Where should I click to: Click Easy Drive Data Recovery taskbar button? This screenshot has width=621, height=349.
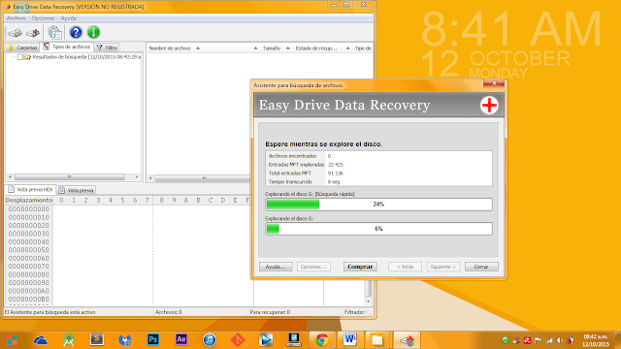[x=407, y=340]
